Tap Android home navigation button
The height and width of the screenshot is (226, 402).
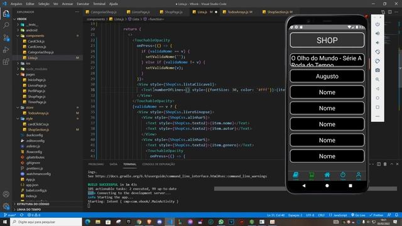(327, 186)
